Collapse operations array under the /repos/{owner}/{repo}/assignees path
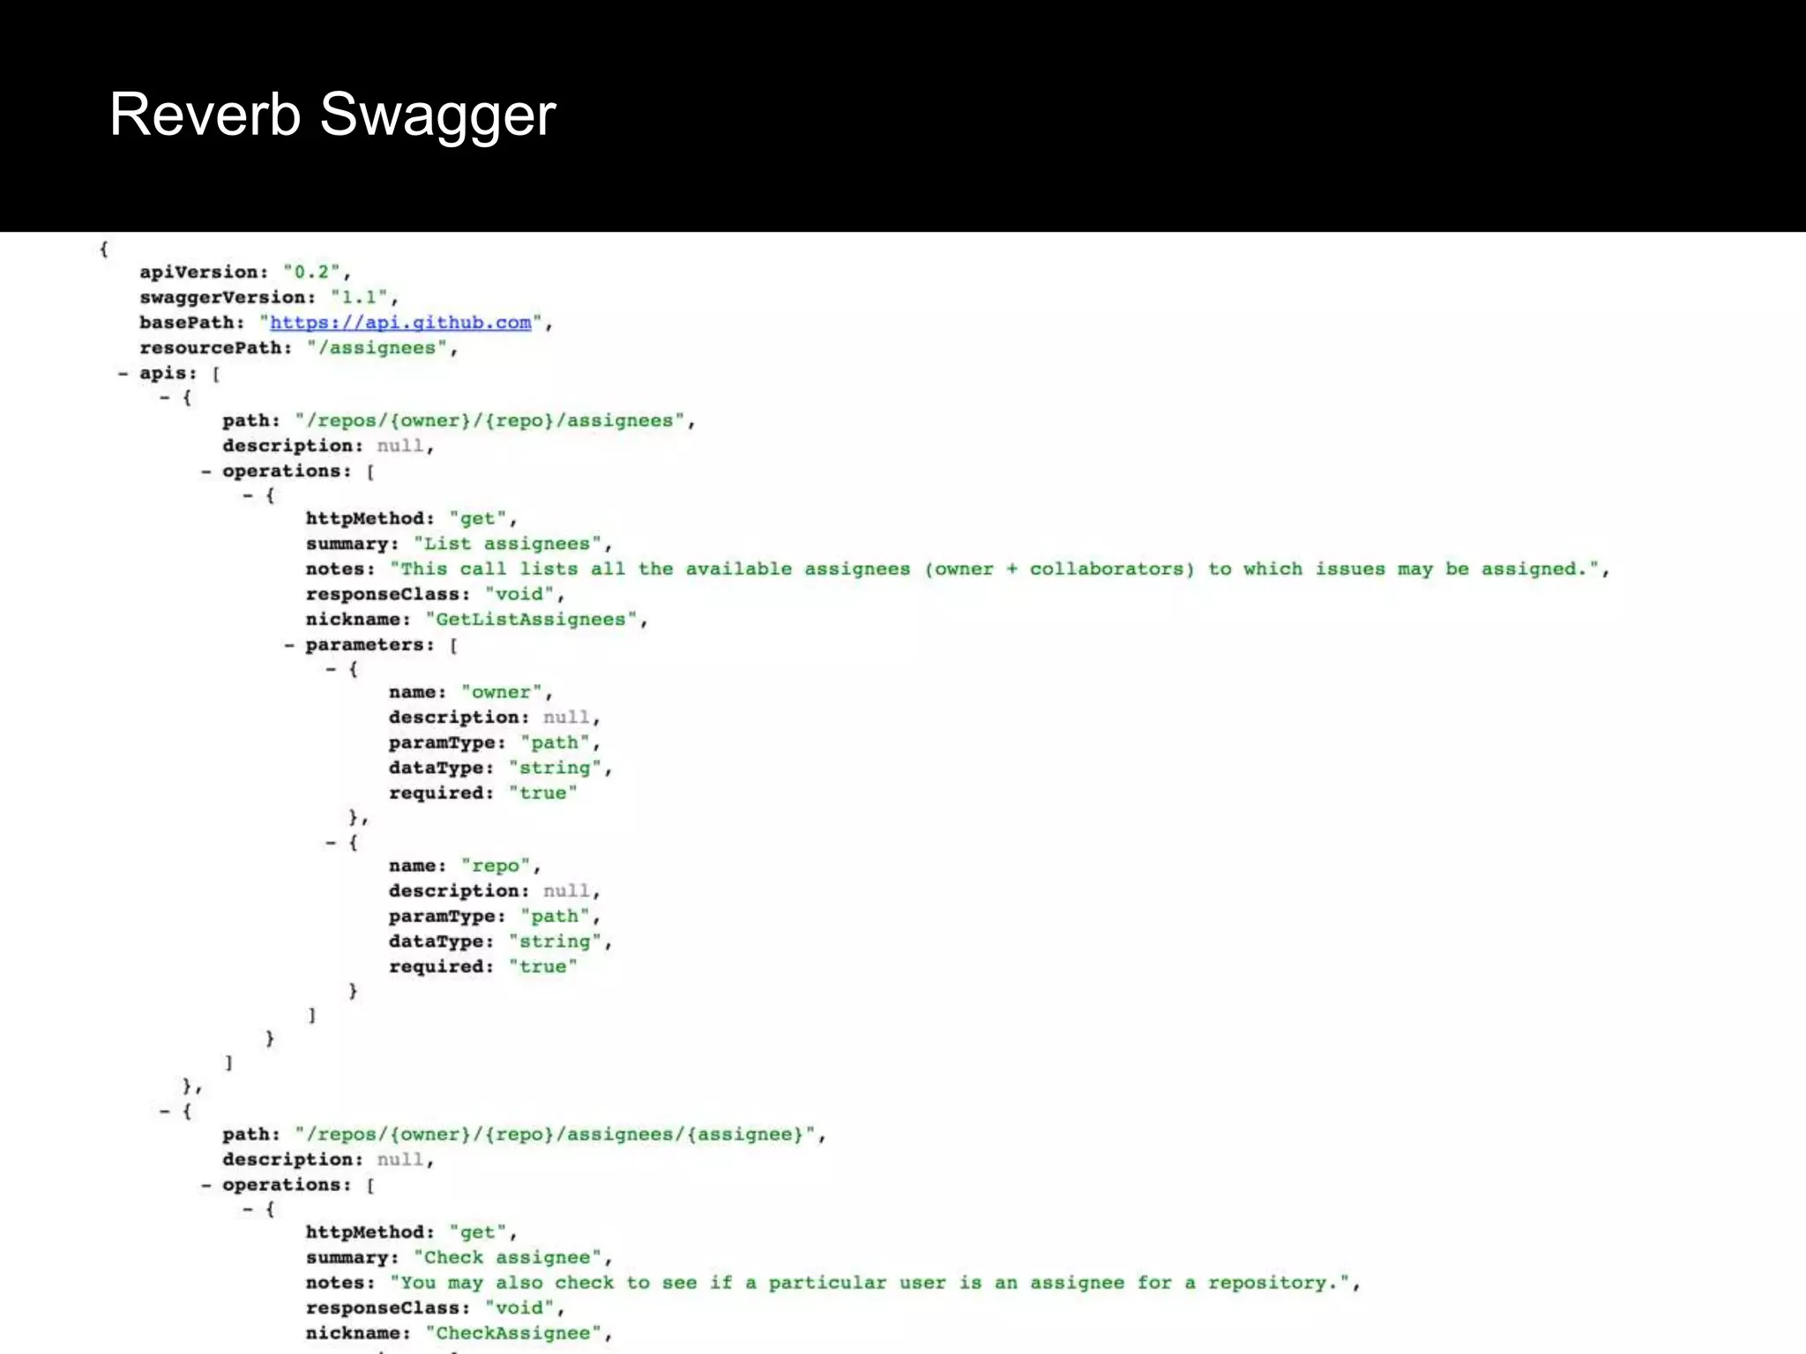This screenshot has height=1354, width=1806. pyautogui.click(x=206, y=472)
